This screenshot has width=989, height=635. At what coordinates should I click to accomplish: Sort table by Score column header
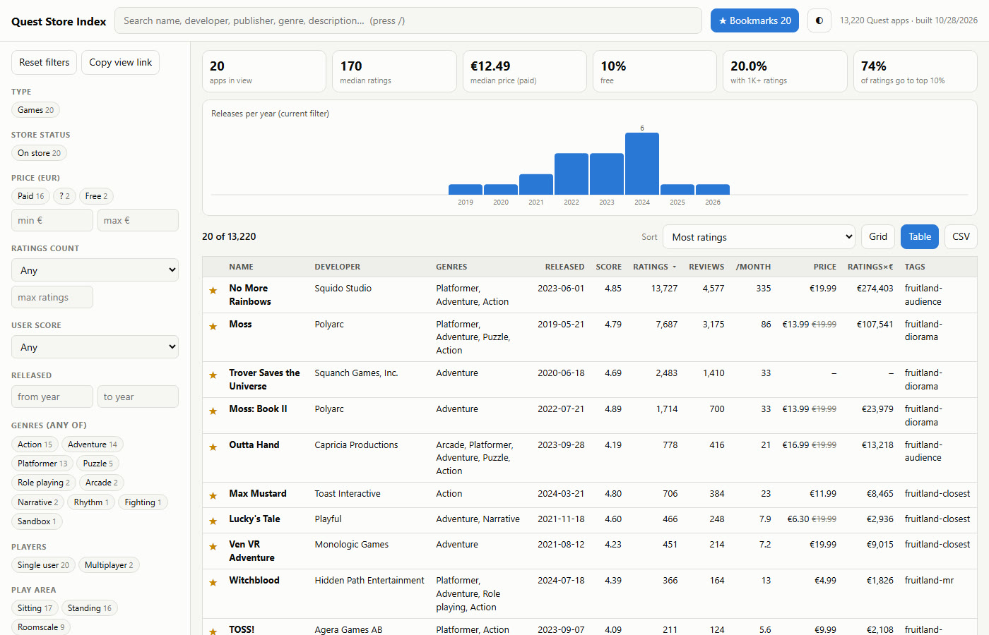click(x=608, y=267)
